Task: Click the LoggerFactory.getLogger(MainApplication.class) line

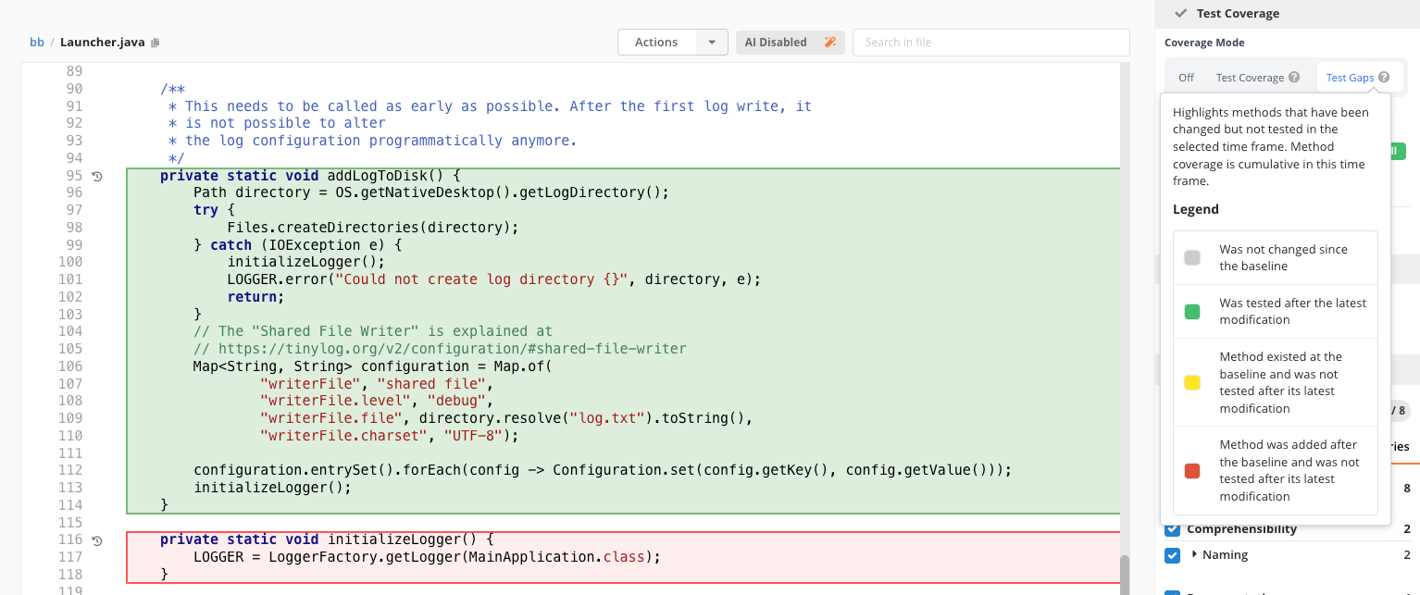Action: (429, 557)
